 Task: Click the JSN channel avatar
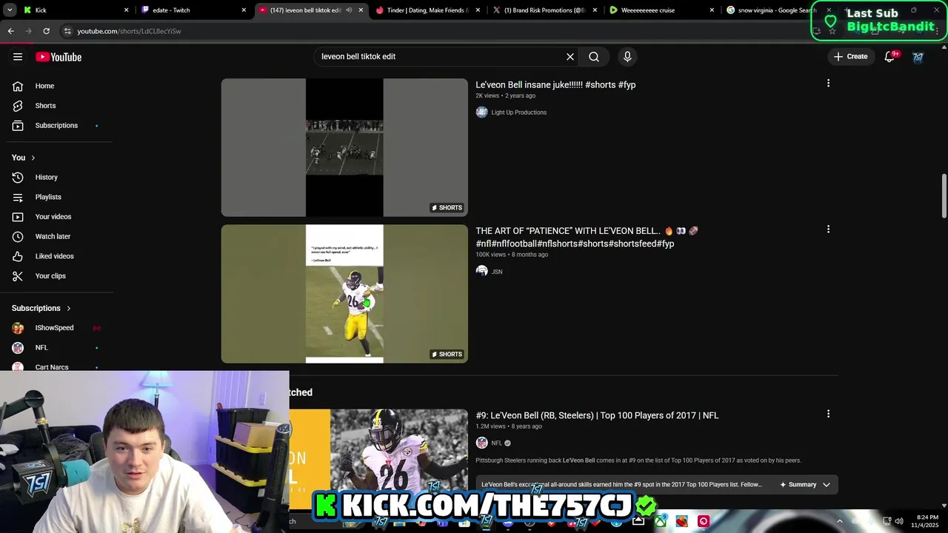481,272
